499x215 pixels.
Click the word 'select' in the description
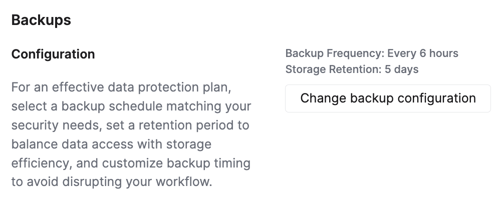pyautogui.click(x=28, y=106)
